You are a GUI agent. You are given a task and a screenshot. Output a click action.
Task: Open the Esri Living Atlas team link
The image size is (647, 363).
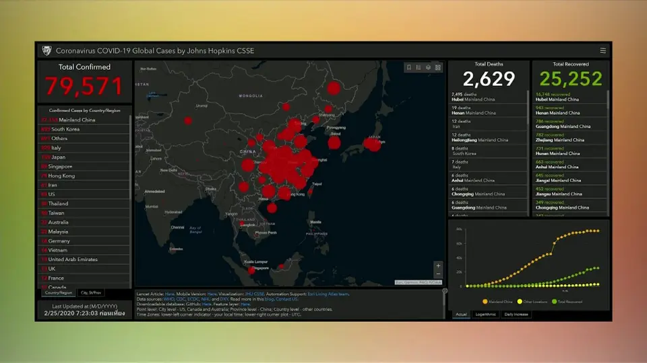tap(328, 294)
